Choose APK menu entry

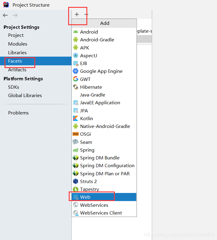click(104, 48)
